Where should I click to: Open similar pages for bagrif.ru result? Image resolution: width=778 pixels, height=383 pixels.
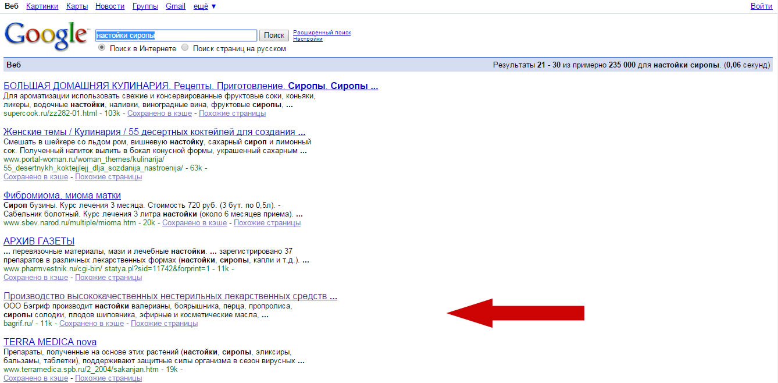(164, 324)
